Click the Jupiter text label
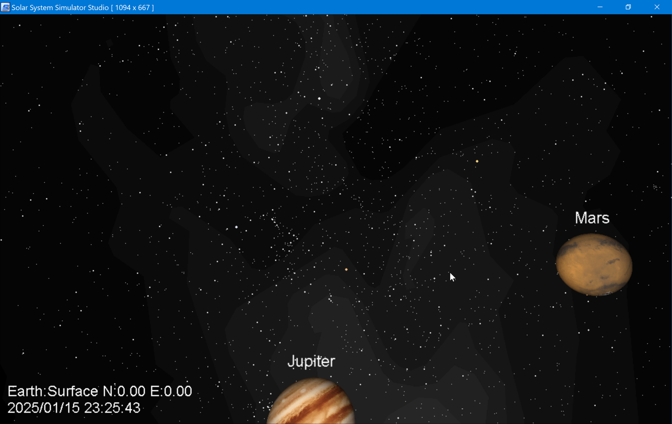This screenshot has height=424, width=672. pos(311,361)
